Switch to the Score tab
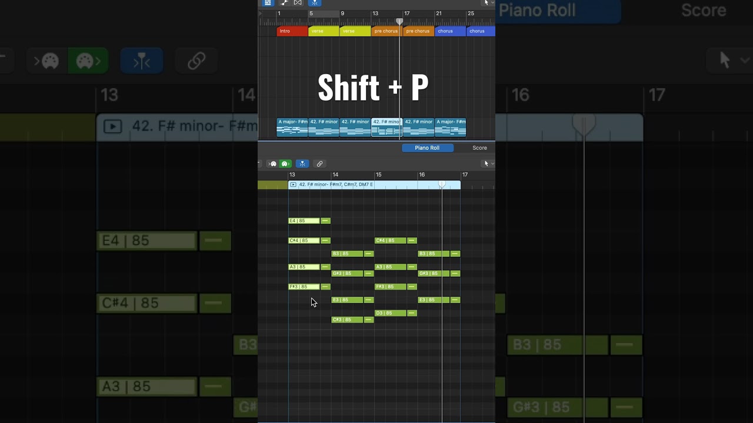The image size is (753, 423). (479, 148)
